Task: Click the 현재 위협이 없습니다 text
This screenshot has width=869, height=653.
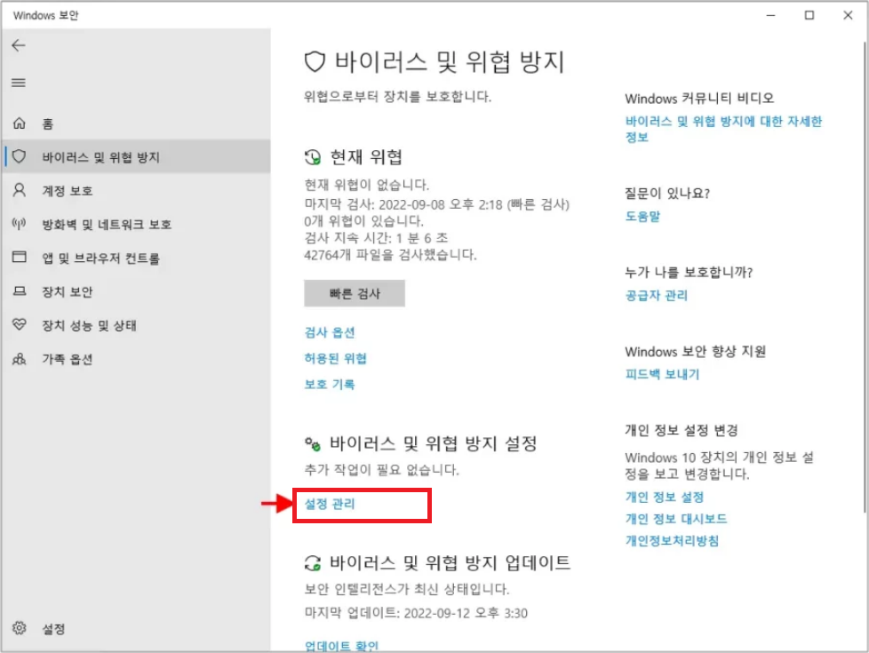Action: 367,185
